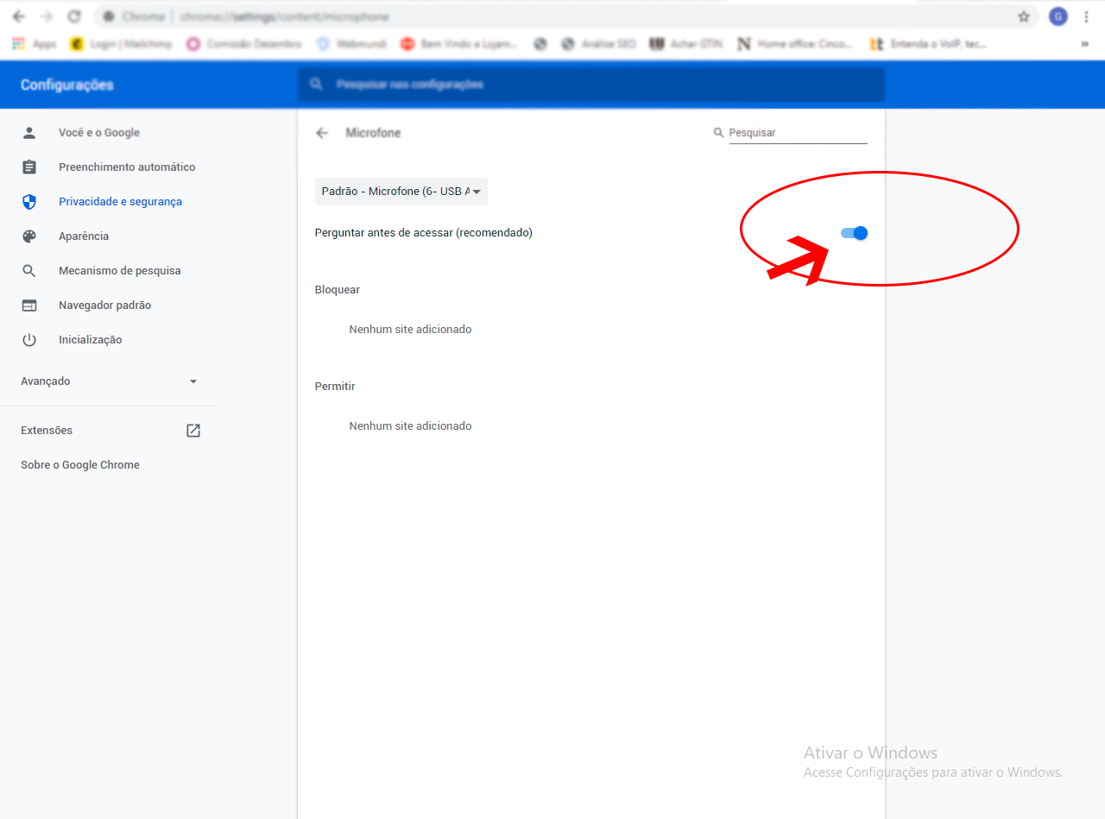Click the back arrow beside Microfone
Viewport: 1105px width, 819px height.
322,133
